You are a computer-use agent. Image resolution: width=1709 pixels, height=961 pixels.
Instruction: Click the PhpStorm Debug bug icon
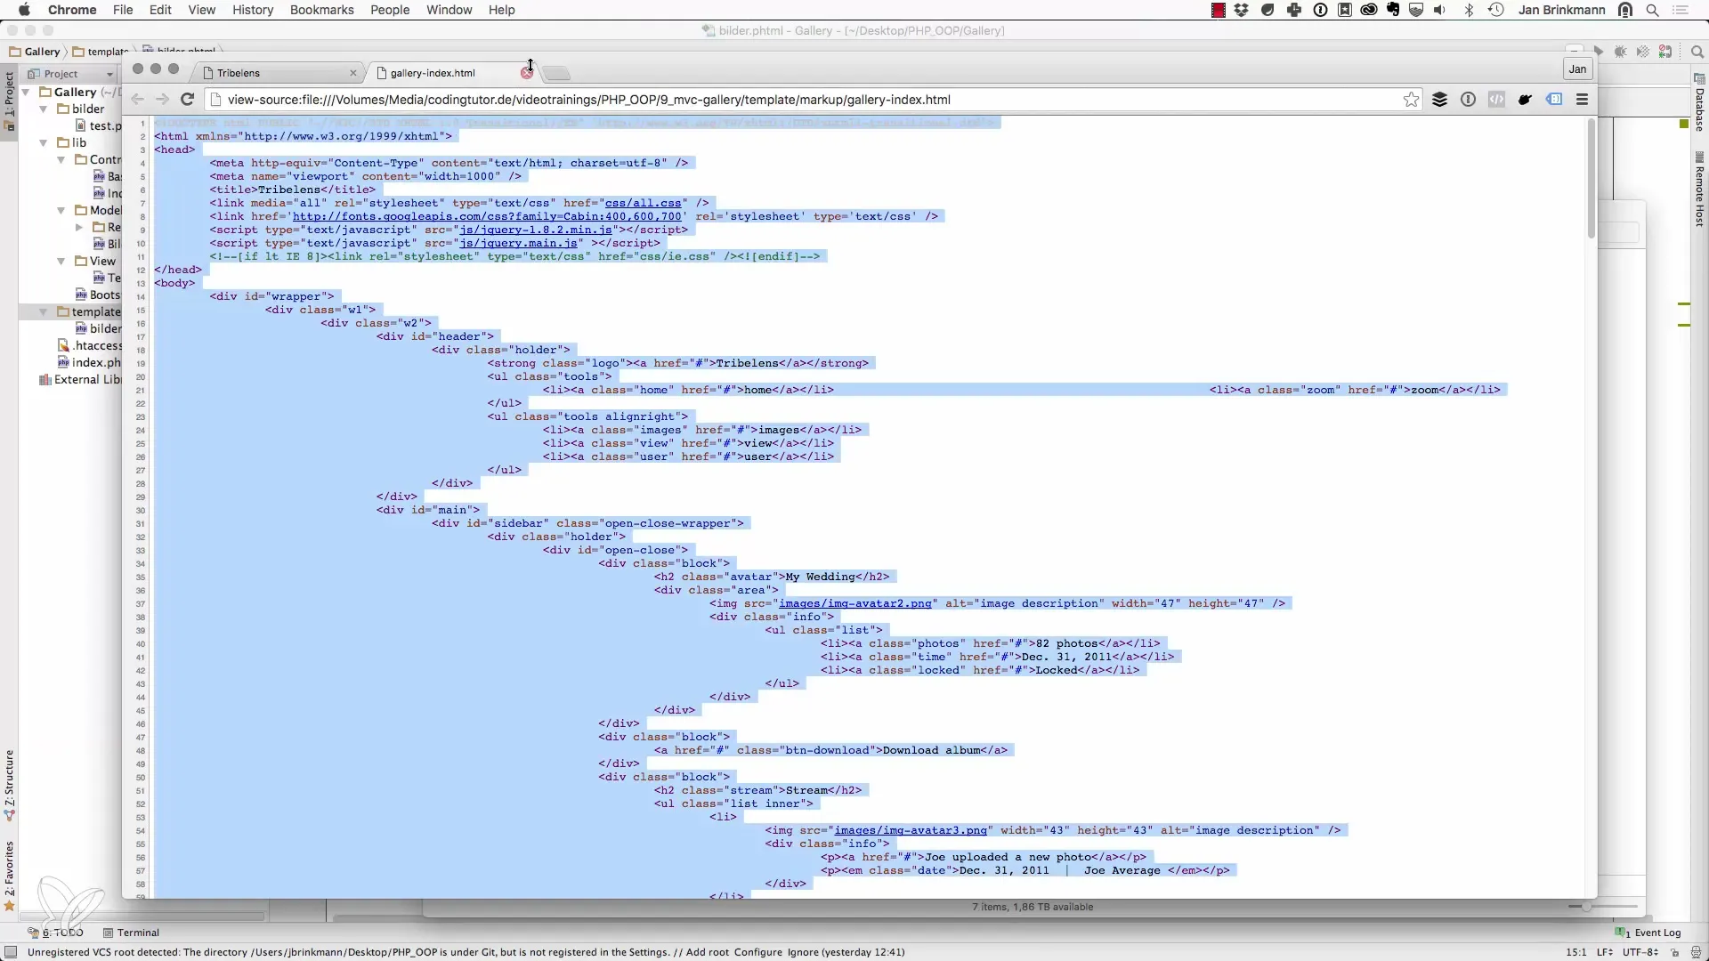(x=1621, y=52)
